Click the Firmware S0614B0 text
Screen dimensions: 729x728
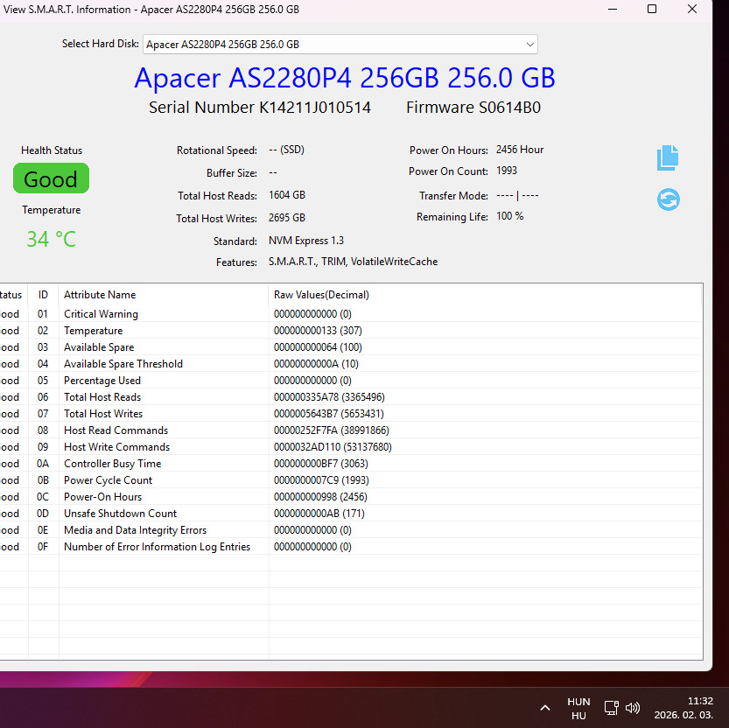(x=473, y=108)
